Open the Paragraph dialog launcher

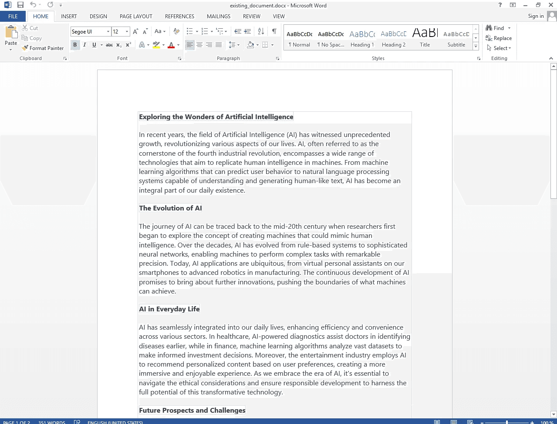(278, 58)
